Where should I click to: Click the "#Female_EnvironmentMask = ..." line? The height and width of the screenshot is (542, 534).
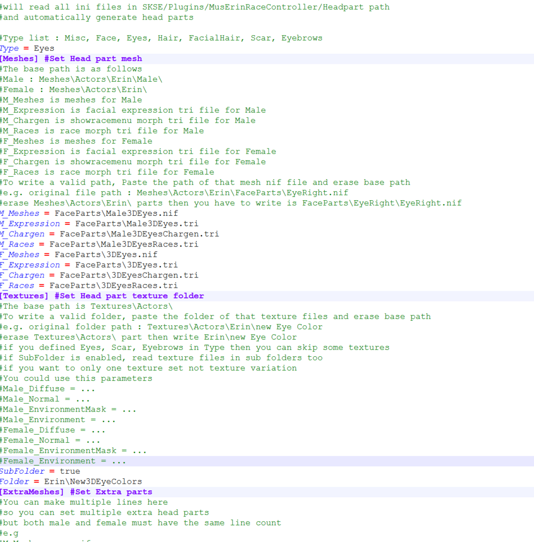(73, 451)
